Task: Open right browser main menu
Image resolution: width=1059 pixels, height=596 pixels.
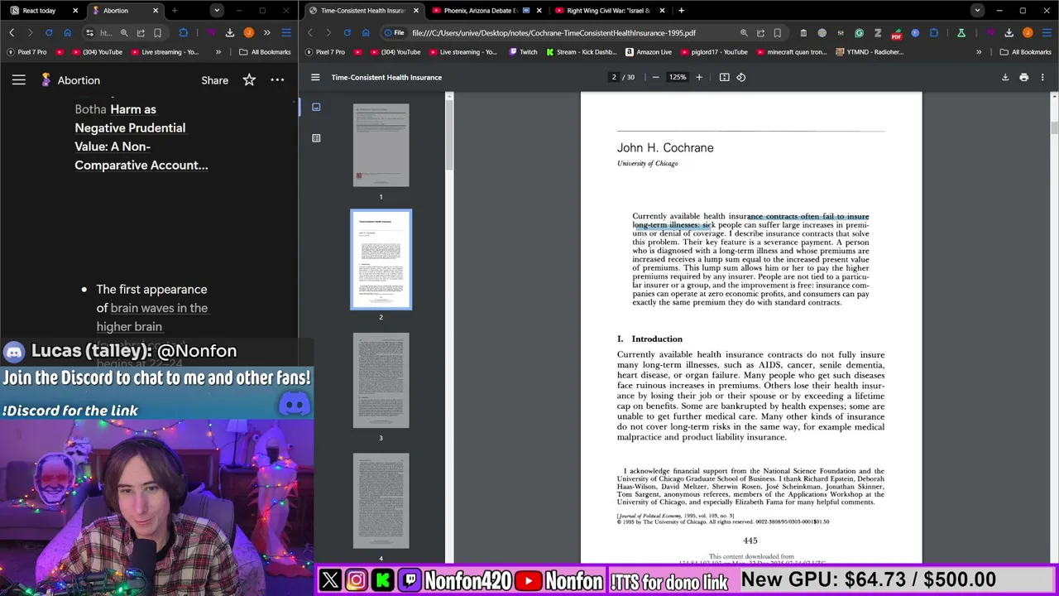Action: pyautogui.click(x=1046, y=33)
